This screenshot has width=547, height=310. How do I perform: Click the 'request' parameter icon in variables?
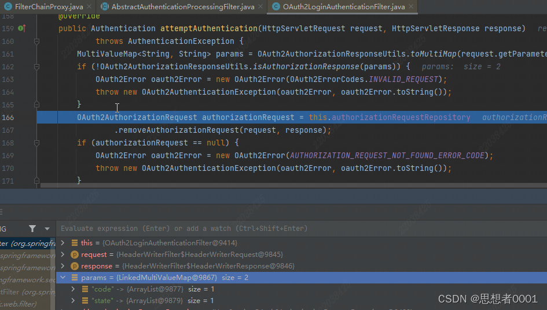click(75, 255)
